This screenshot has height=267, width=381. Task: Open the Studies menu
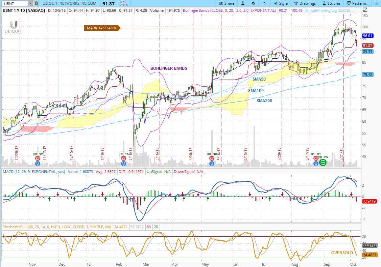pyautogui.click(x=331, y=3)
